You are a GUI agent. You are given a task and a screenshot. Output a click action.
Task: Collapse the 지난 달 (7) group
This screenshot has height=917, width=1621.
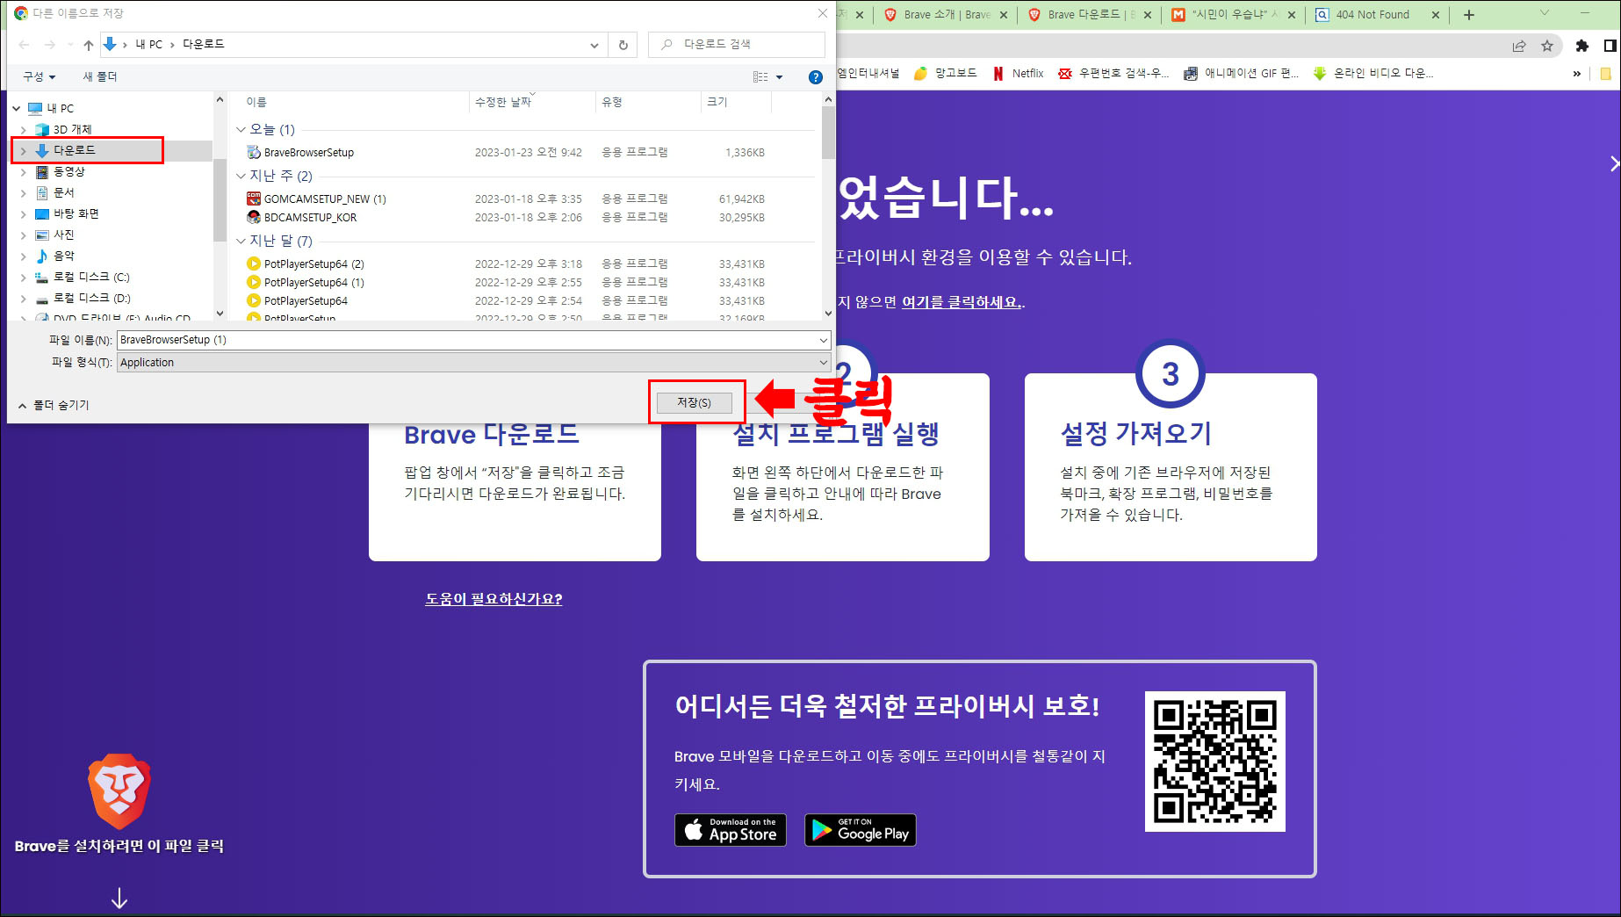click(241, 241)
